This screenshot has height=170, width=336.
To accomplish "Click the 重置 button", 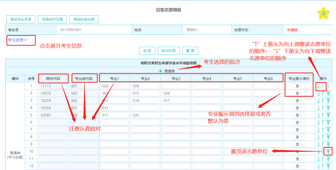I will tap(190, 51).
